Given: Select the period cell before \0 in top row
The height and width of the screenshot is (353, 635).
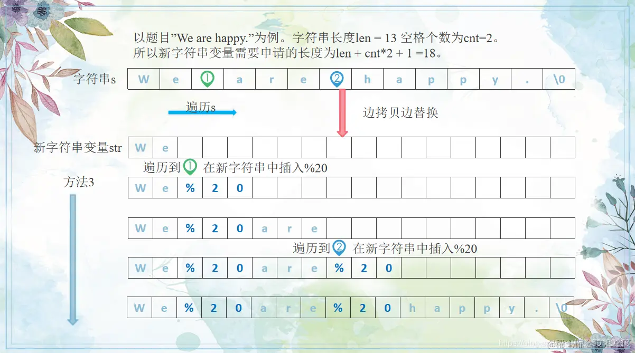Looking at the screenshot, I should pyautogui.click(x=527, y=78).
